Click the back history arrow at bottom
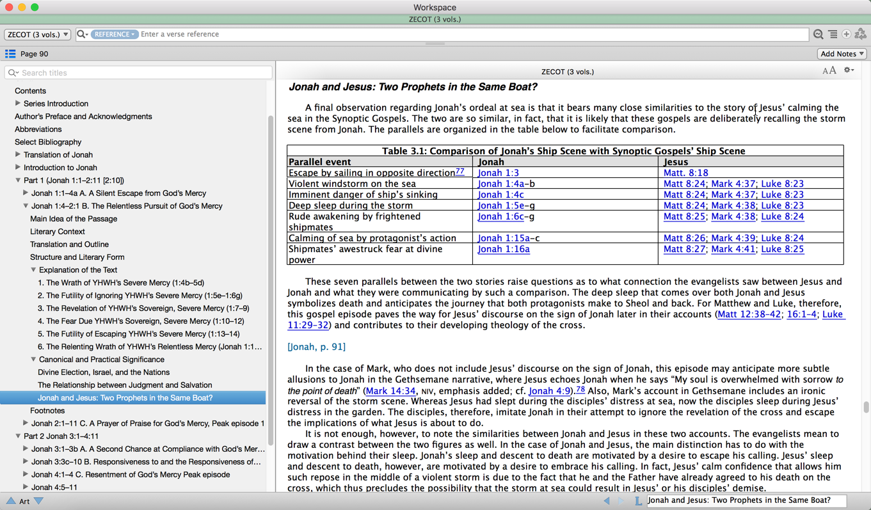871x510 pixels. pos(607,501)
